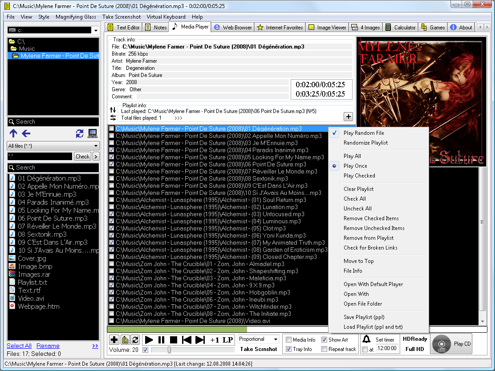Expand playlist info with the >>> arrows

click(x=179, y=118)
